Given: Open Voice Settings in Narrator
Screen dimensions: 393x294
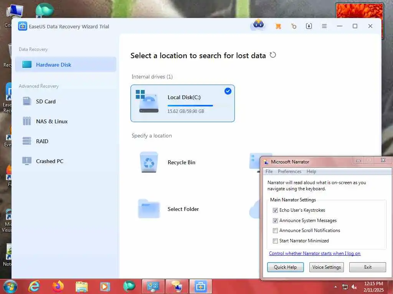Looking at the screenshot, I should point(326,267).
